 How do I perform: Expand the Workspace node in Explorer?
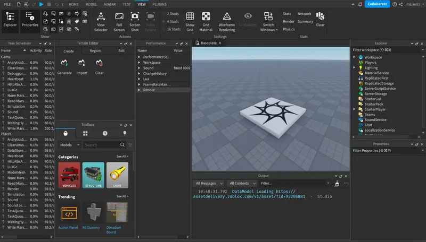[355, 57]
